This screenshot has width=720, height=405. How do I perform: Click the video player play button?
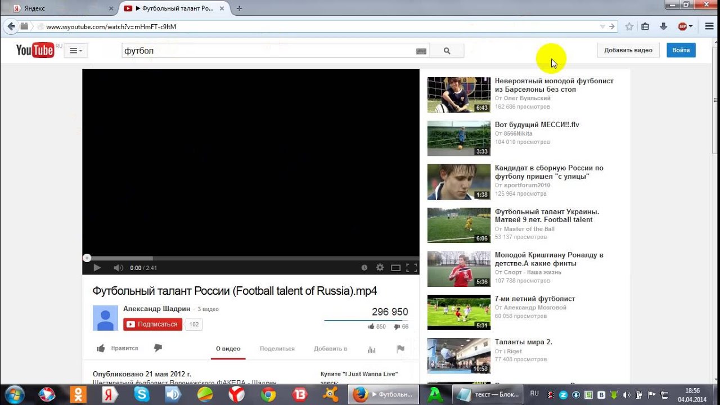click(97, 268)
